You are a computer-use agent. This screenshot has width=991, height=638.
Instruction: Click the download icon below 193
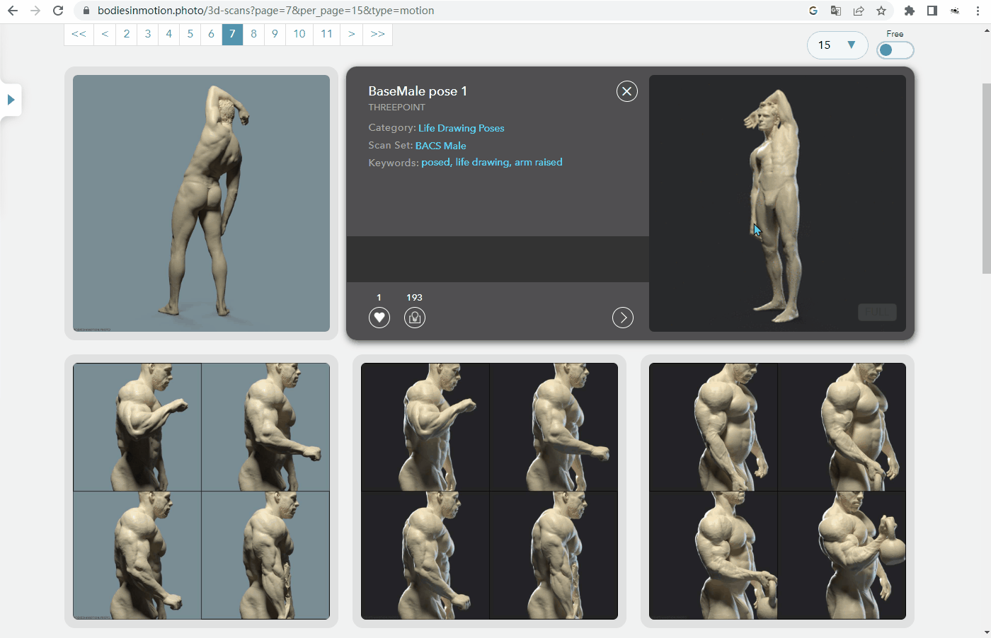click(415, 318)
